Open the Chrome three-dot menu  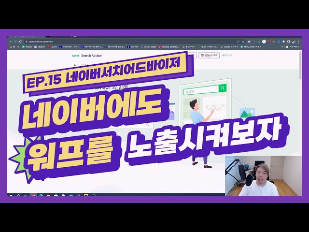click(298, 42)
